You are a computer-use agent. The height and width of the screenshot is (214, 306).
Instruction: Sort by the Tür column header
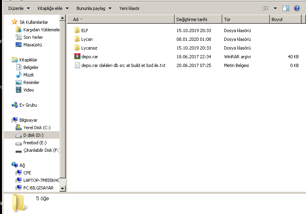click(x=246, y=19)
